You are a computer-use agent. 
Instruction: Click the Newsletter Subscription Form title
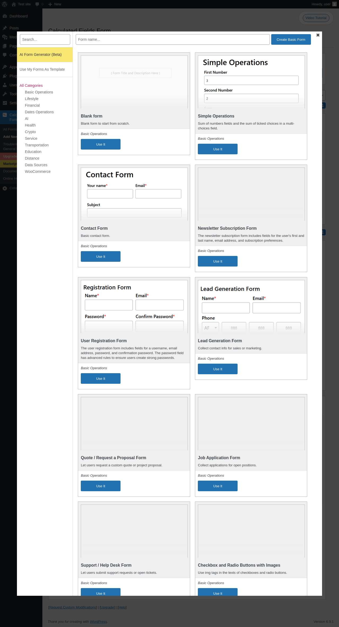coord(227,228)
